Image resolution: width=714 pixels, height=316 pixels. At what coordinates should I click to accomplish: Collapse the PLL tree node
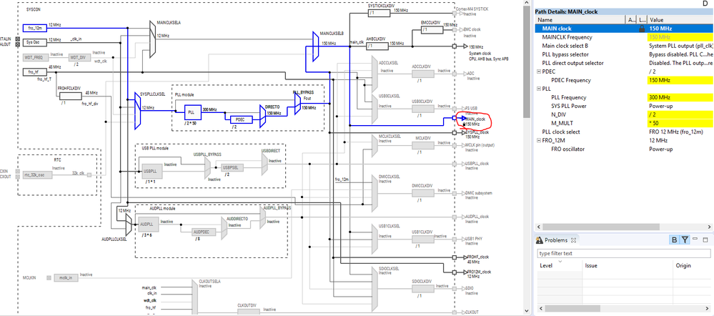click(x=539, y=89)
